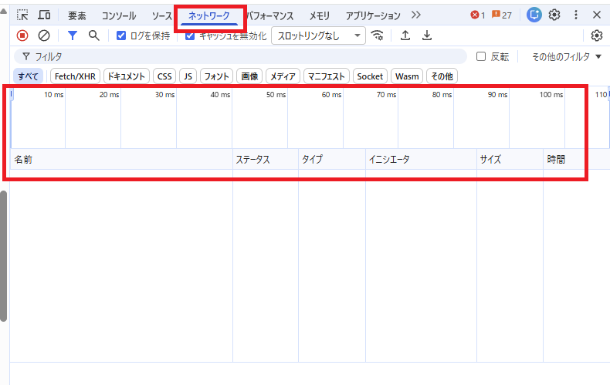Sort by ステータス column header
This screenshot has width=610, height=385.
[x=266, y=160]
